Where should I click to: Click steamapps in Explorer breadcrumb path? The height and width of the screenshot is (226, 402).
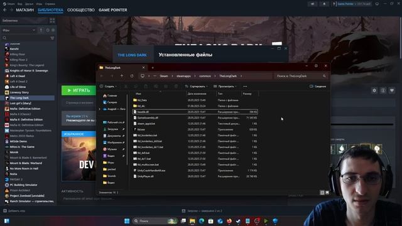(x=183, y=76)
